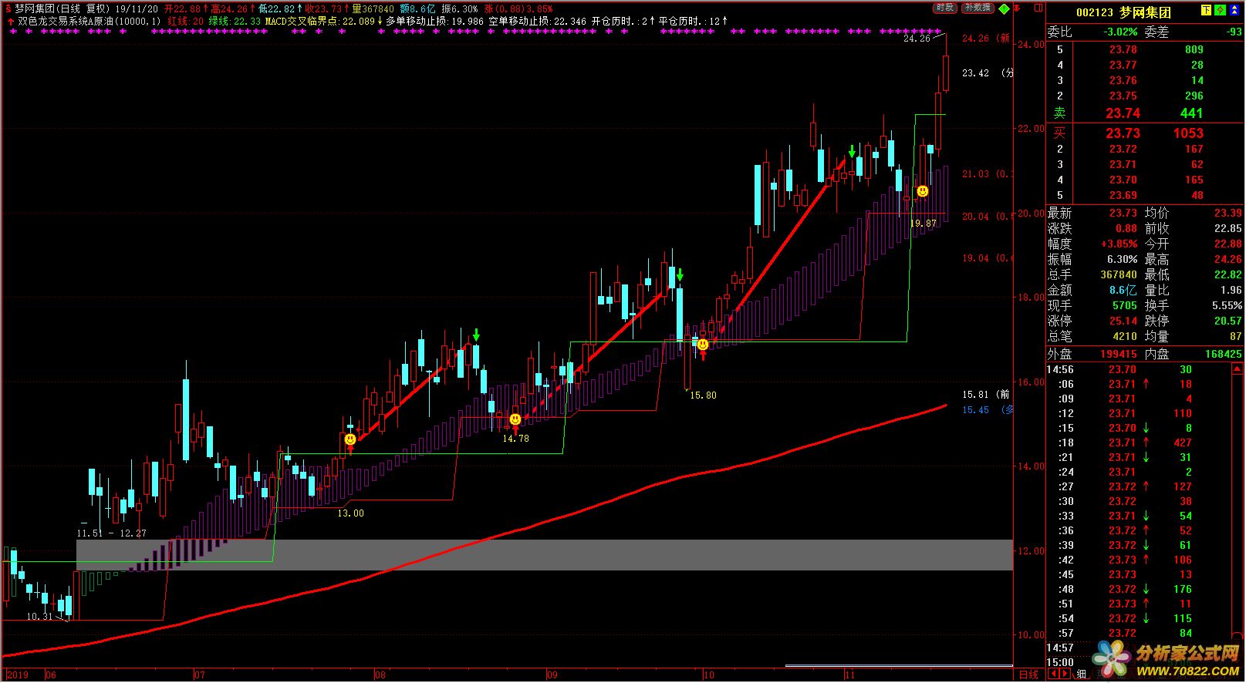Click the 13.00 price annotation on chart
The width and height of the screenshot is (1246, 683).
coord(350,513)
